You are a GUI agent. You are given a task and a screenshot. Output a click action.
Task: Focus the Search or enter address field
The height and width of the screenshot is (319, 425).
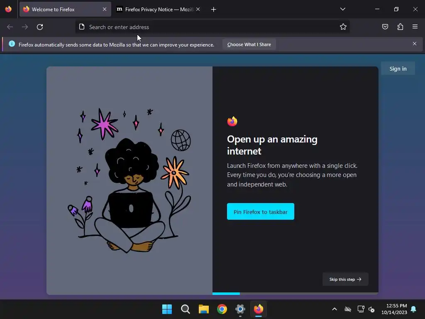click(x=213, y=27)
